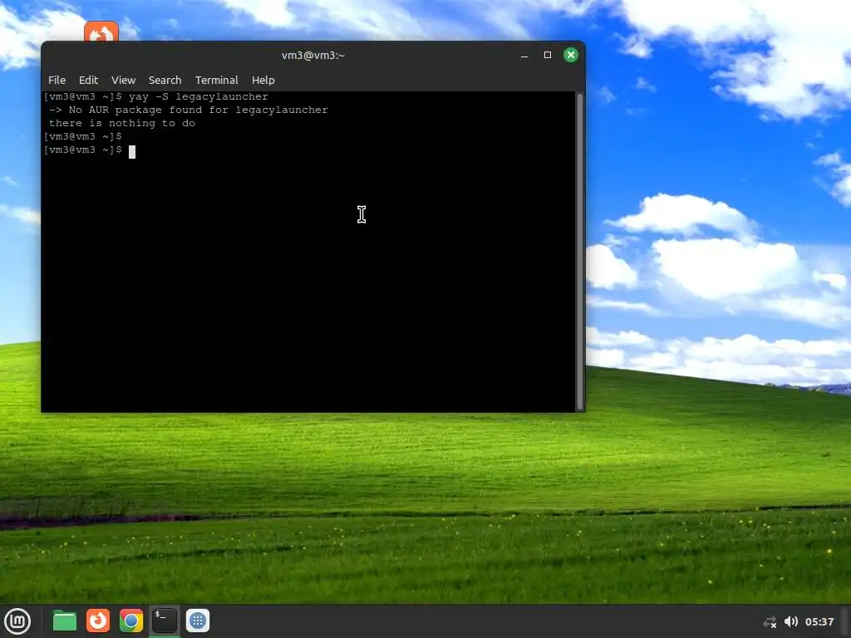Click 'there is nothing to do' output

coord(122,123)
